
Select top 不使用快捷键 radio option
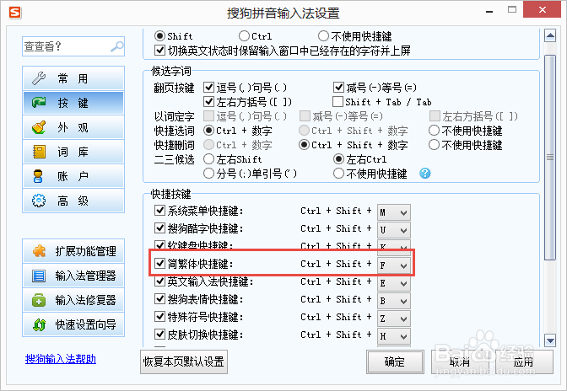(323, 36)
